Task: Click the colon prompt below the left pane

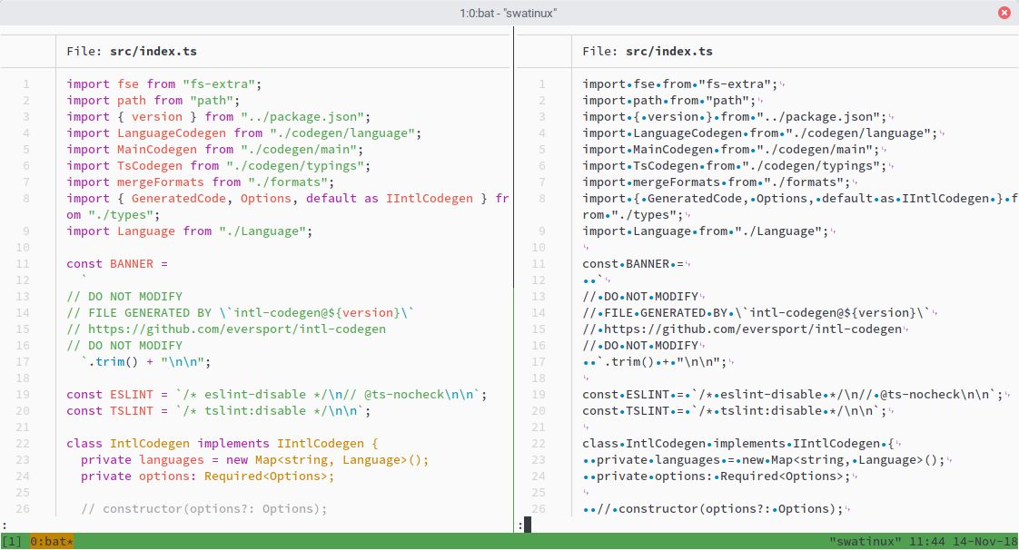Action: pyautogui.click(x=5, y=525)
